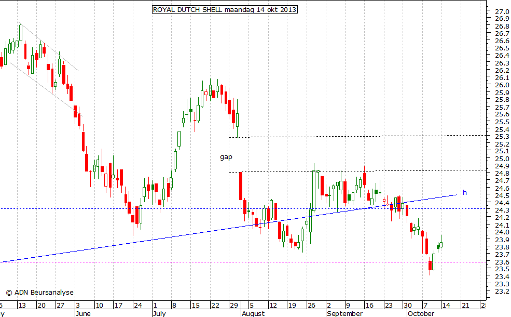The height and width of the screenshot is (317, 511).
Task: Click the 26.0 price axis label
Action: coord(502,85)
